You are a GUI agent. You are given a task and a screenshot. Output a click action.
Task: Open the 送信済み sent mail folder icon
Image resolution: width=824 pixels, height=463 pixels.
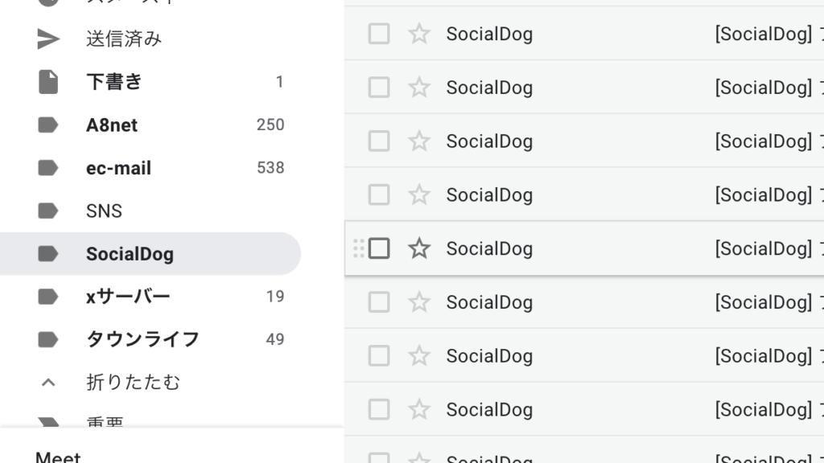click(48, 39)
